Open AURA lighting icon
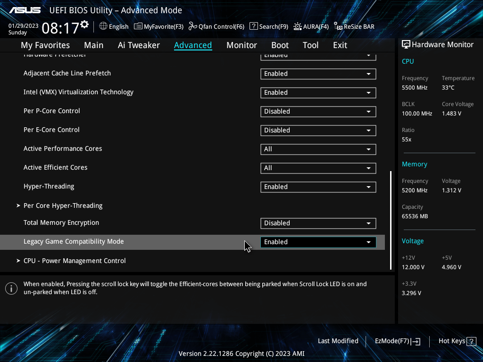This screenshot has width=483, height=362. coord(297,26)
